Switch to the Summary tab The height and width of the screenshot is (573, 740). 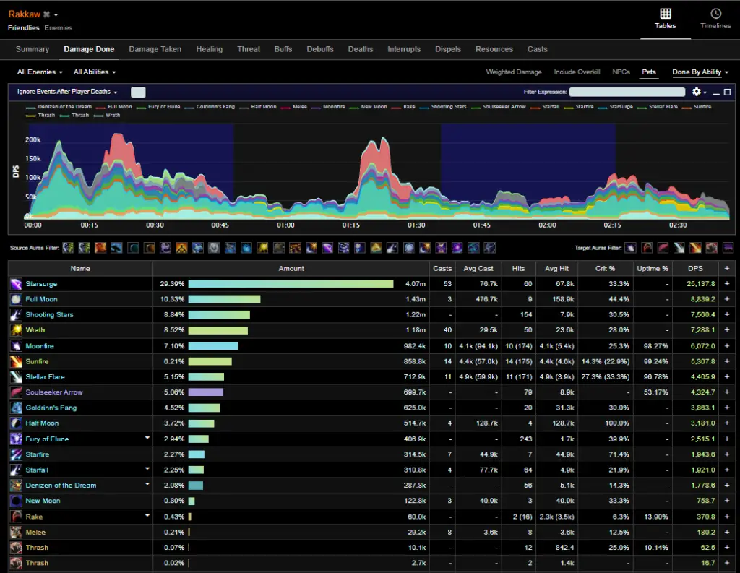pyautogui.click(x=32, y=49)
